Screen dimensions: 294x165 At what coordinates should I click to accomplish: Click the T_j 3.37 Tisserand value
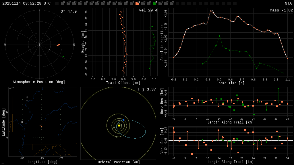pyautogui.click(x=146, y=89)
